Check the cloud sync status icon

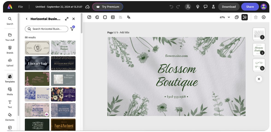[x=87, y=7]
